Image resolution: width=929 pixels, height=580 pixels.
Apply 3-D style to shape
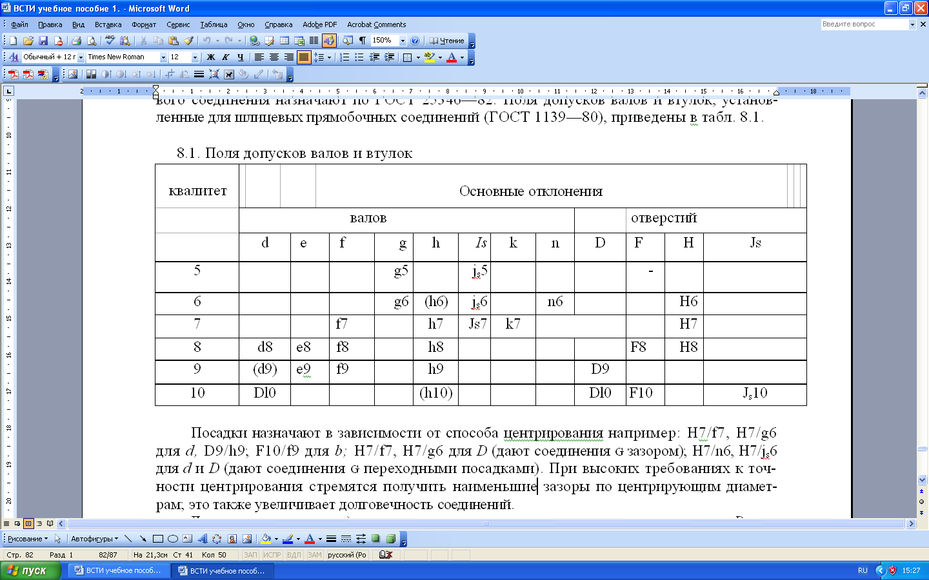tap(390, 539)
